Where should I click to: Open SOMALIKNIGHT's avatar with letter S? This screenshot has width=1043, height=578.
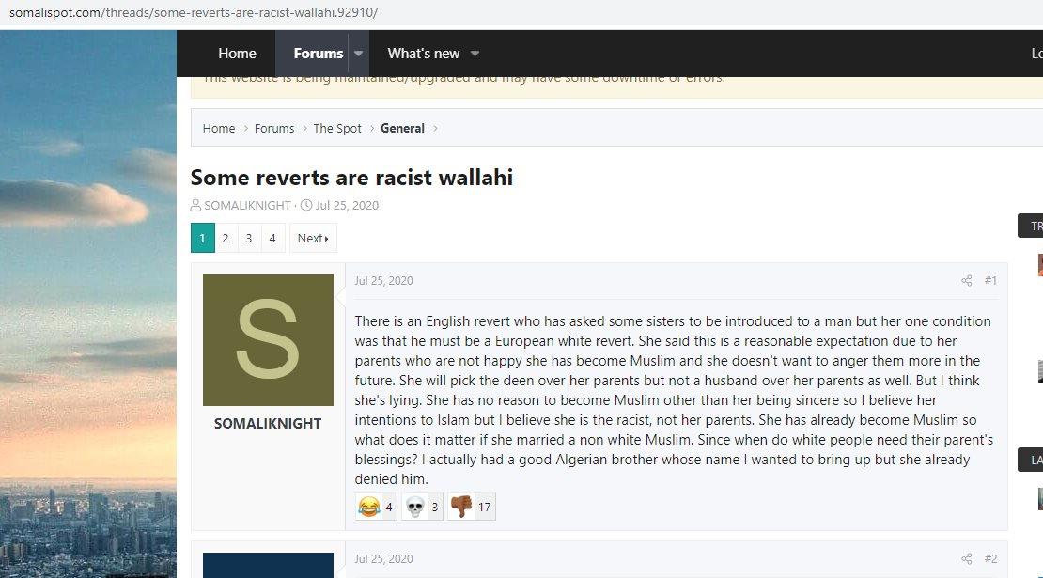coord(268,340)
